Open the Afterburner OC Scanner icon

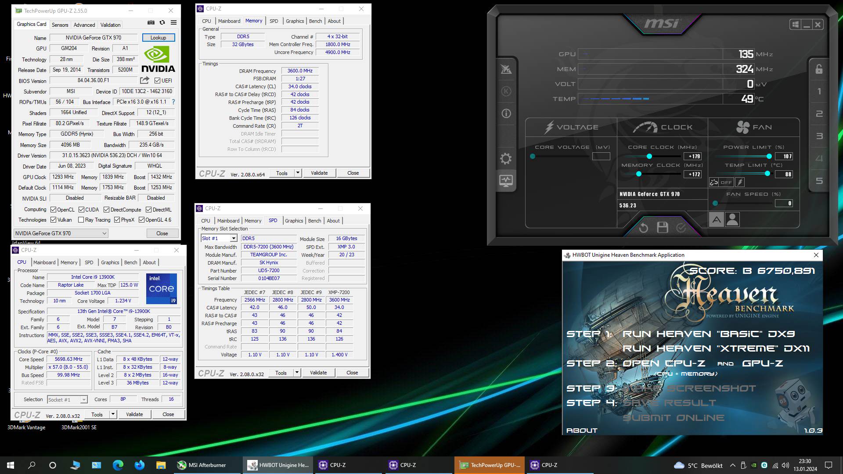pyautogui.click(x=506, y=69)
